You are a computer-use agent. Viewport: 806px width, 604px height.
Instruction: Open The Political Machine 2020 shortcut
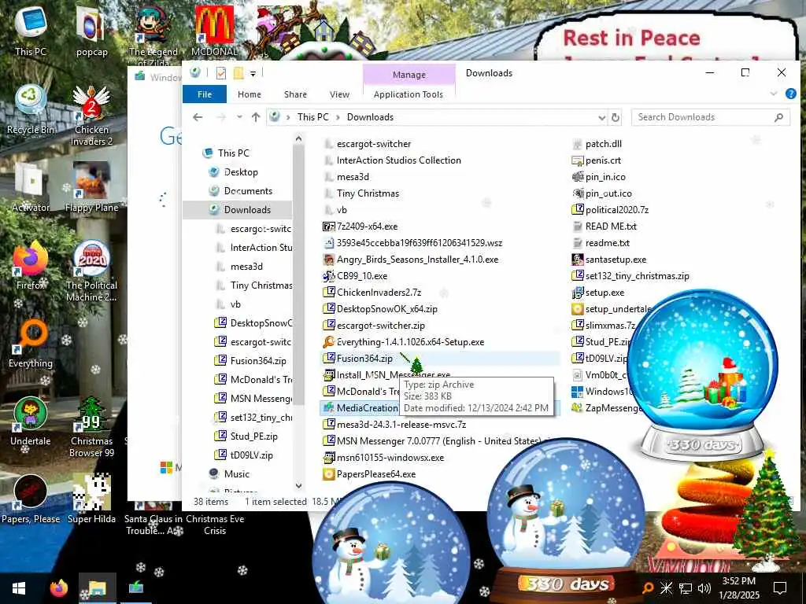(x=91, y=271)
